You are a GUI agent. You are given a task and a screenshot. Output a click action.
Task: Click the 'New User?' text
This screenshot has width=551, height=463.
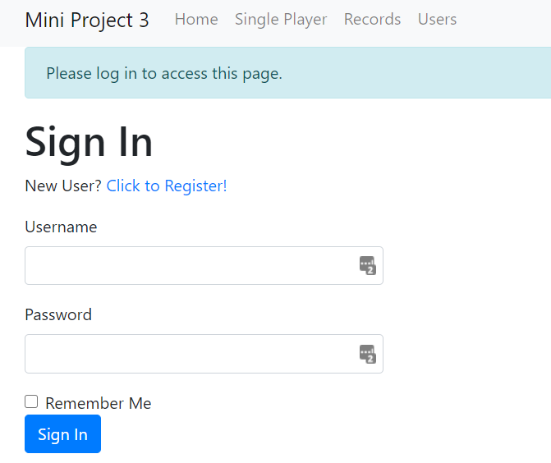click(x=63, y=186)
